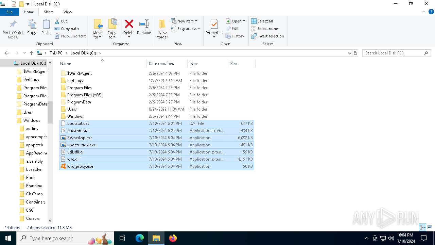
Task: Create a New folder from the ribbon
Action: 162,29
